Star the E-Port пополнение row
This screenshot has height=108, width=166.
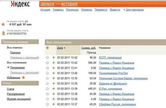point(47,88)
